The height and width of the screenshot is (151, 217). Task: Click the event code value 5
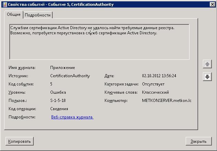click(51, 84)
